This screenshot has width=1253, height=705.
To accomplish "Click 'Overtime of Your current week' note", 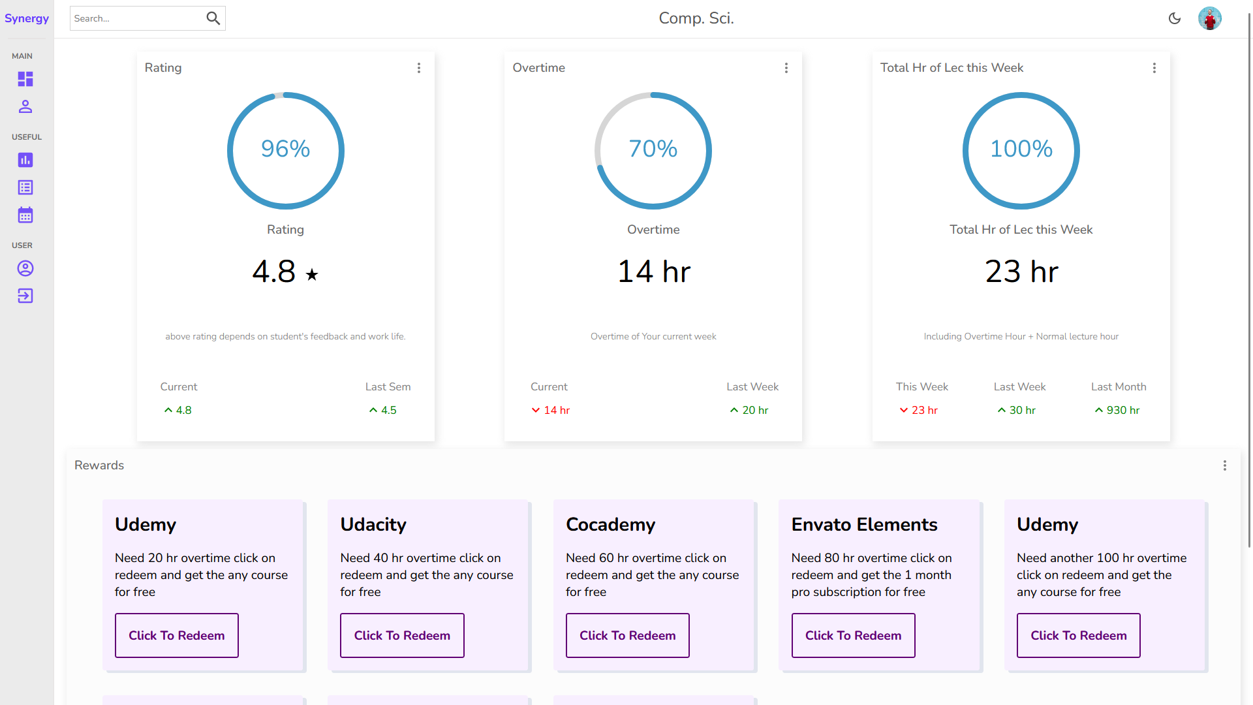I will click(x=653, y=336).
